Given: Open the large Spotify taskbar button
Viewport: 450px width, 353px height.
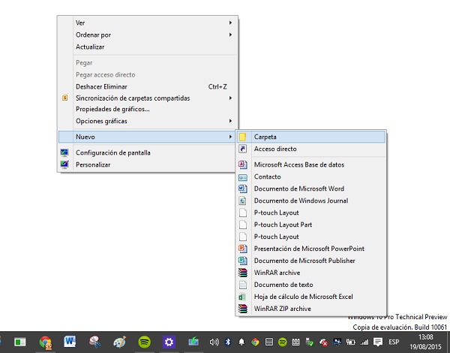Looking at the screenshot, I should (144, 342).
